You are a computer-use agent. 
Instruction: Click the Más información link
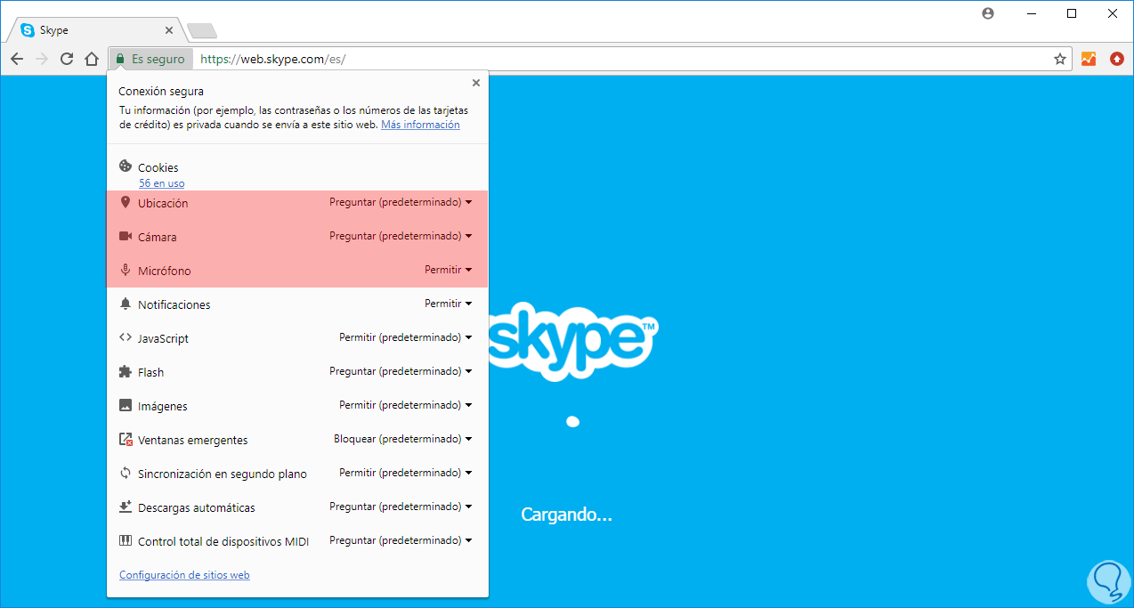(x=420, y=126)
